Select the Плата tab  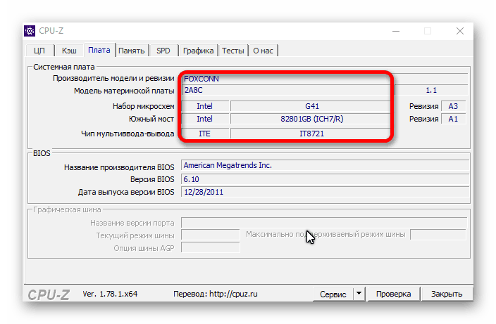point(99,50)
